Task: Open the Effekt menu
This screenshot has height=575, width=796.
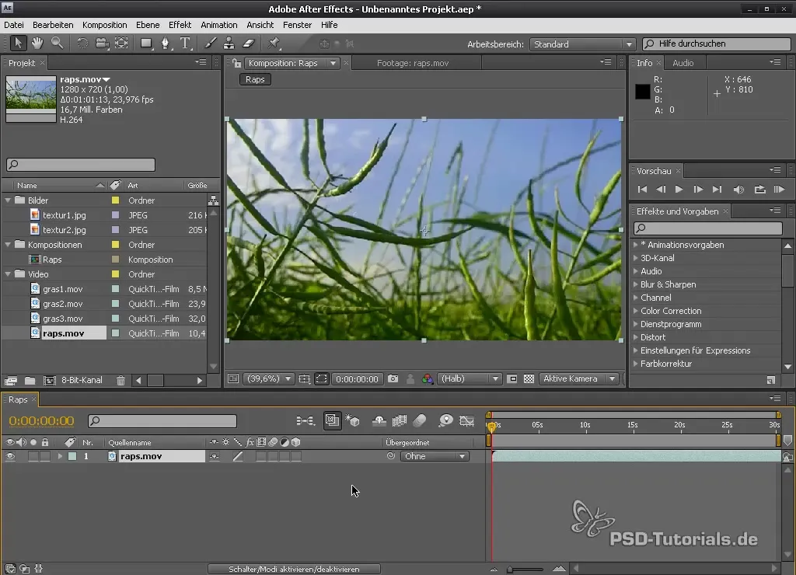Action: 180,25
